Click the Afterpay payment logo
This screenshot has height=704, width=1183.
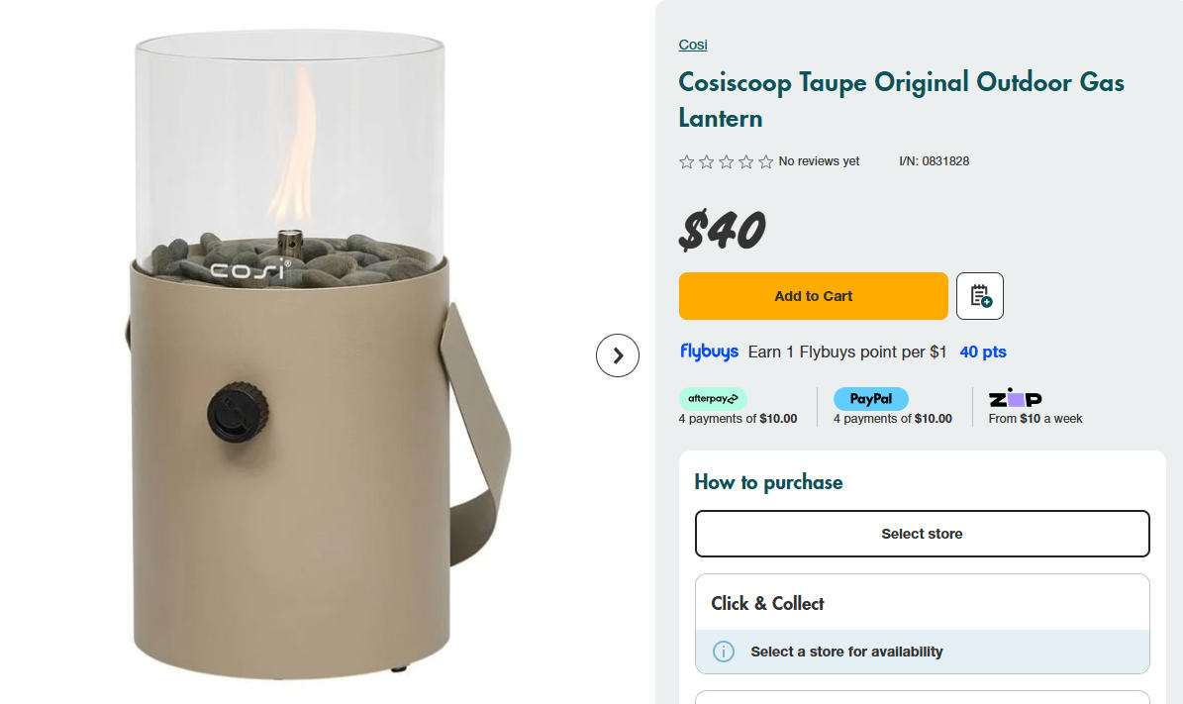coord(713,398)
